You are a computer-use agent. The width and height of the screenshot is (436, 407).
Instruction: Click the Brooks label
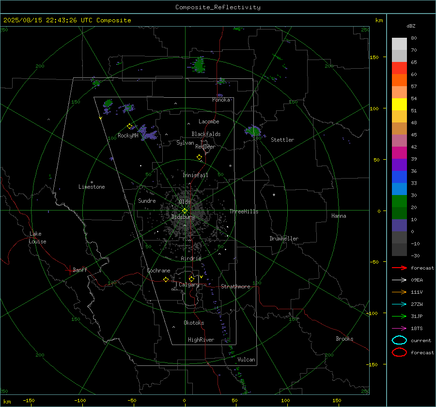tap(344, 339)
